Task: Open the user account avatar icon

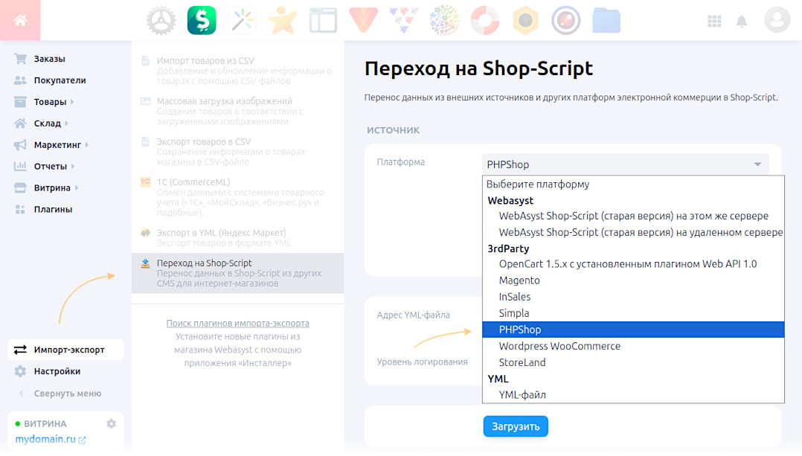Action: tap(776, 20)
